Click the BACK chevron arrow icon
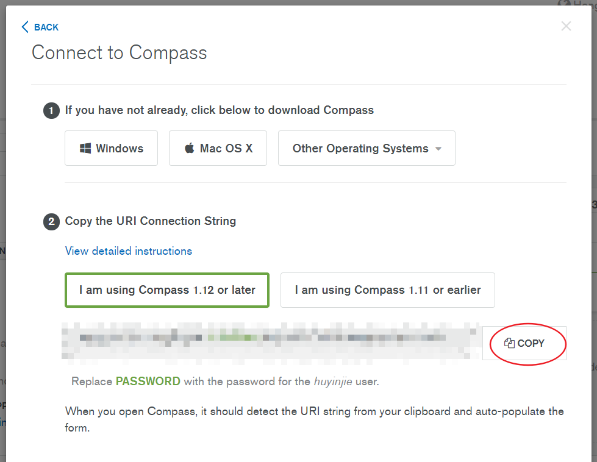Viewport: 597px width, 462px height. (25, 27)
